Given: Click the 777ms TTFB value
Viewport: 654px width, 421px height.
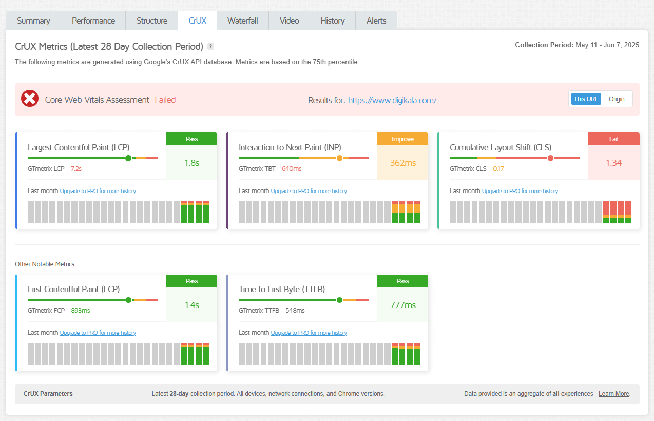Looking at the screenshot, I should coord(402,305).
